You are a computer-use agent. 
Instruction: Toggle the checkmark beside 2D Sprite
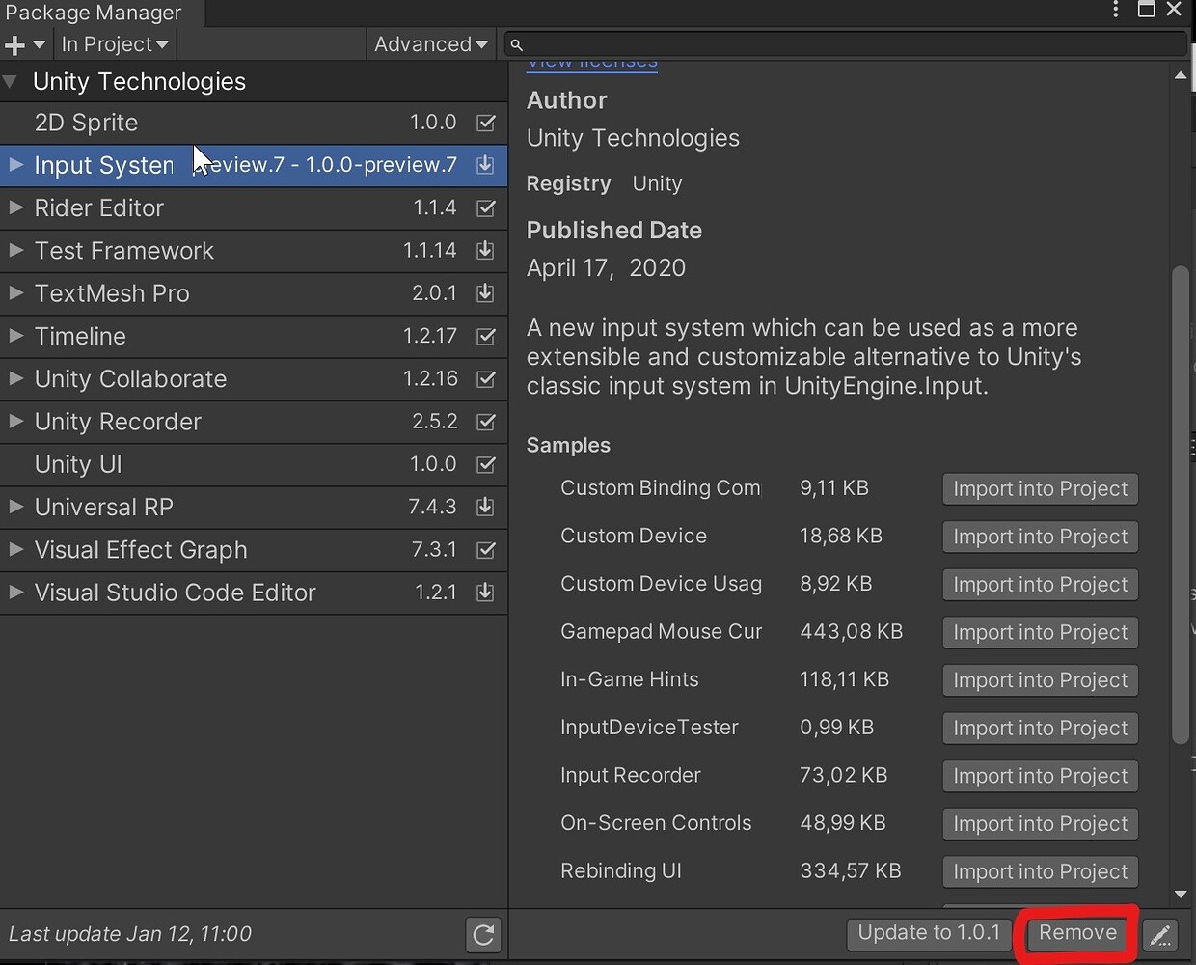[x=485, y=123]
